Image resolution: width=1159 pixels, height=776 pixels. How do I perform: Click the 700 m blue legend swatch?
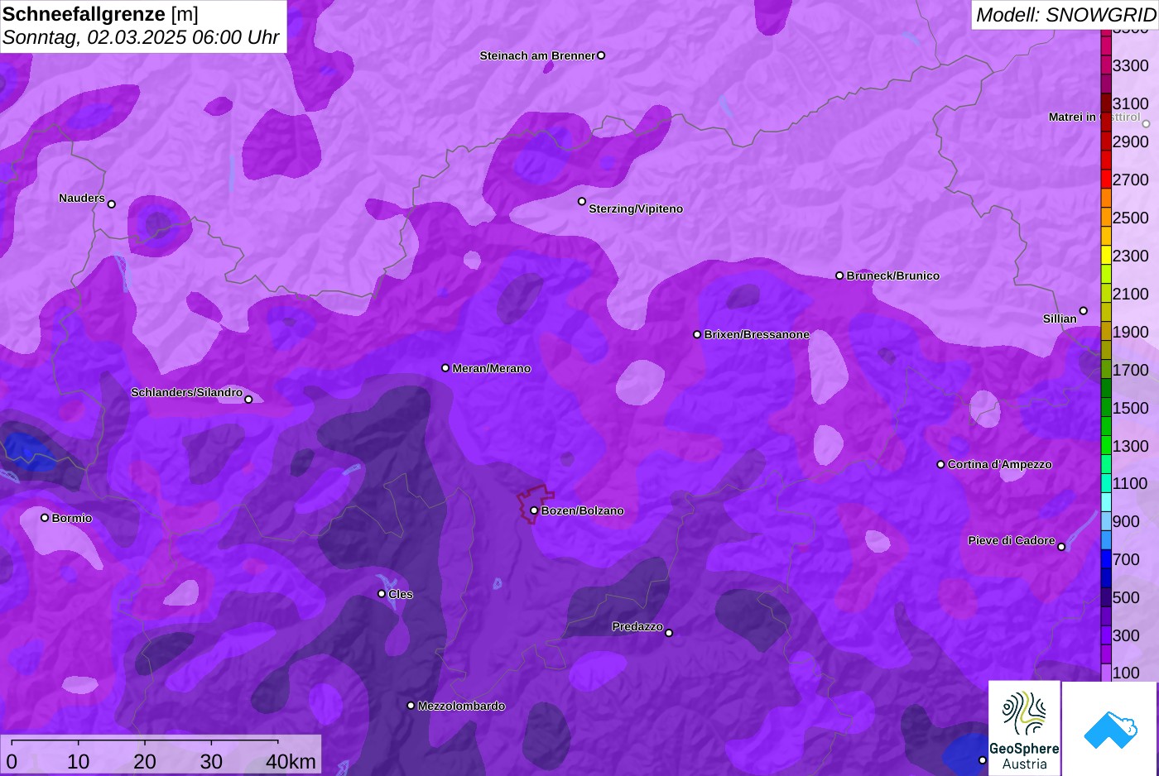(1106, 559)
